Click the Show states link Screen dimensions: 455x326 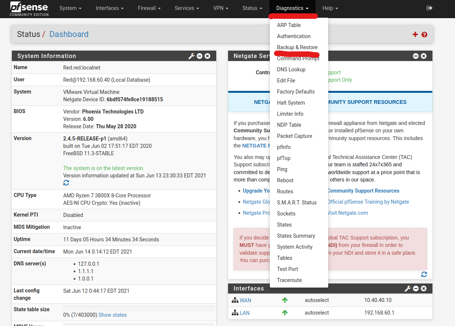[x=112, y=315]
